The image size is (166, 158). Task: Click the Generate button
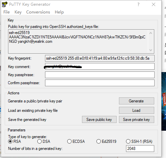136,101
